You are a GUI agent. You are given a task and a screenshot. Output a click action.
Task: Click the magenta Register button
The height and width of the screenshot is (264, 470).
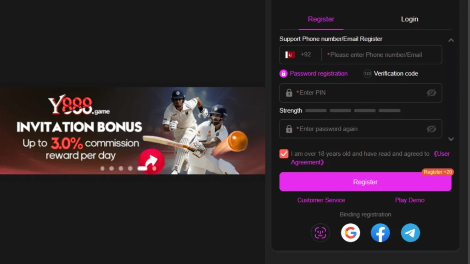click(365, 181)
